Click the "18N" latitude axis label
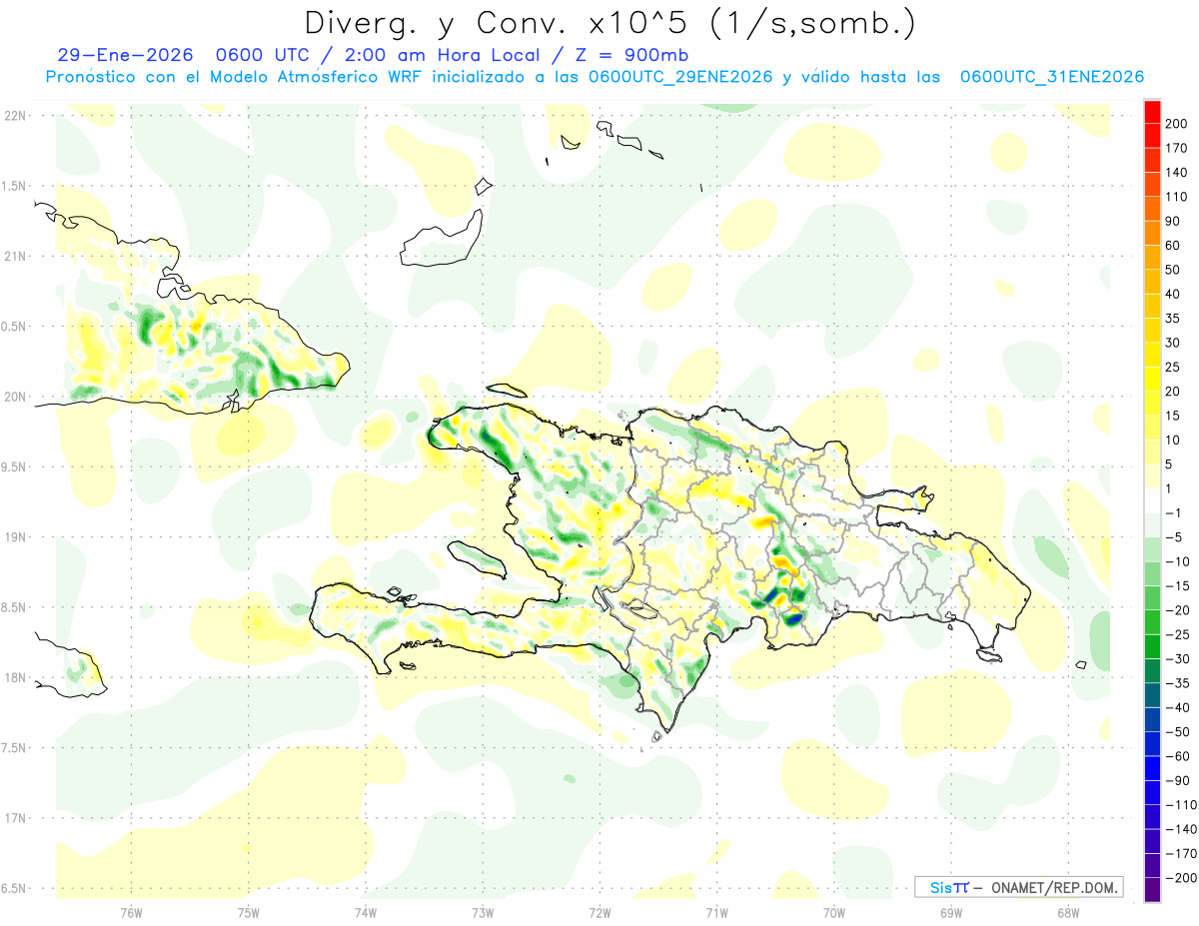This screenshot has width=1199, height=926. [x=15, y=678]
